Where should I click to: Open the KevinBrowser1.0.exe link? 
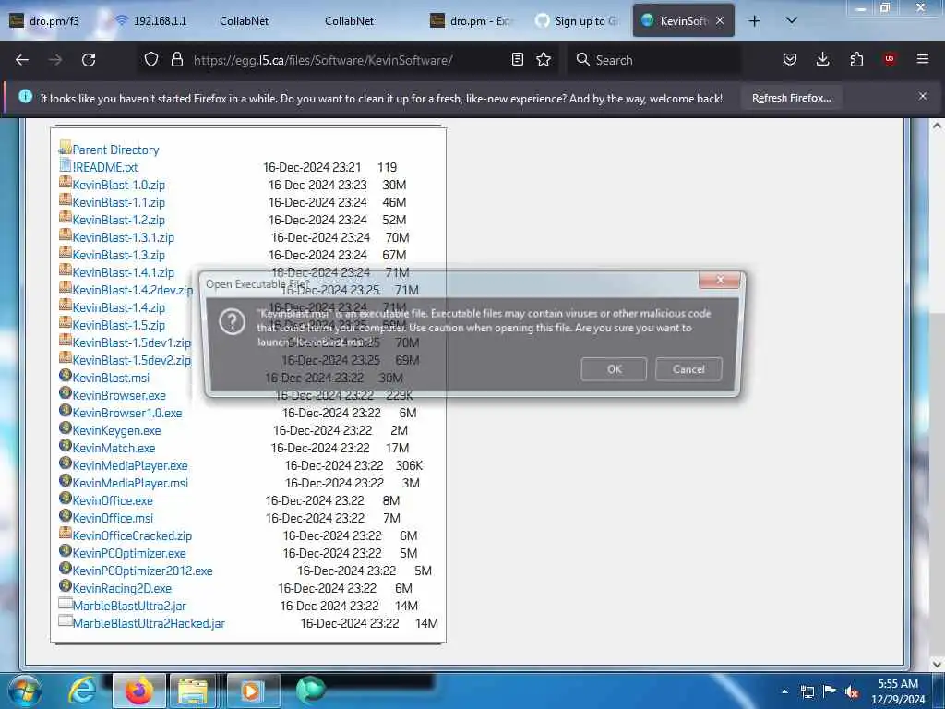[127, 413]
